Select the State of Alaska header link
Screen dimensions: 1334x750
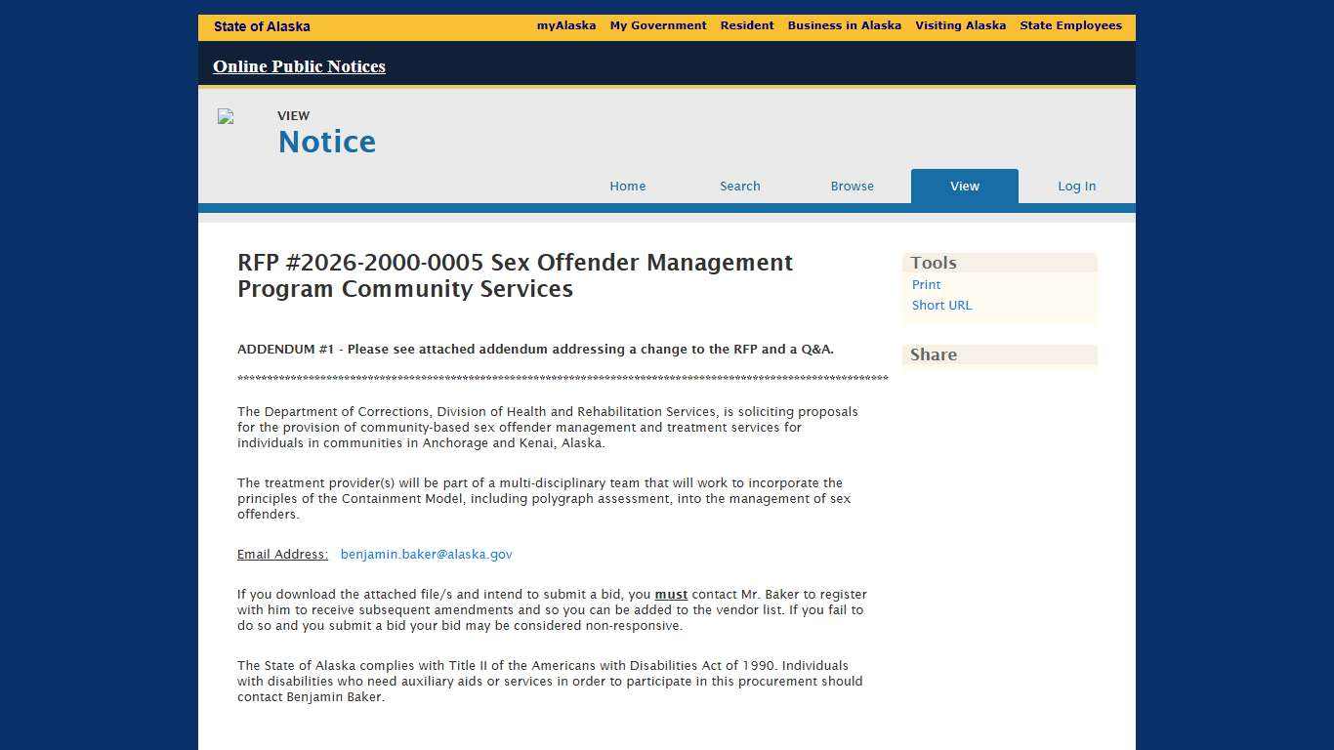click(262, 26)
